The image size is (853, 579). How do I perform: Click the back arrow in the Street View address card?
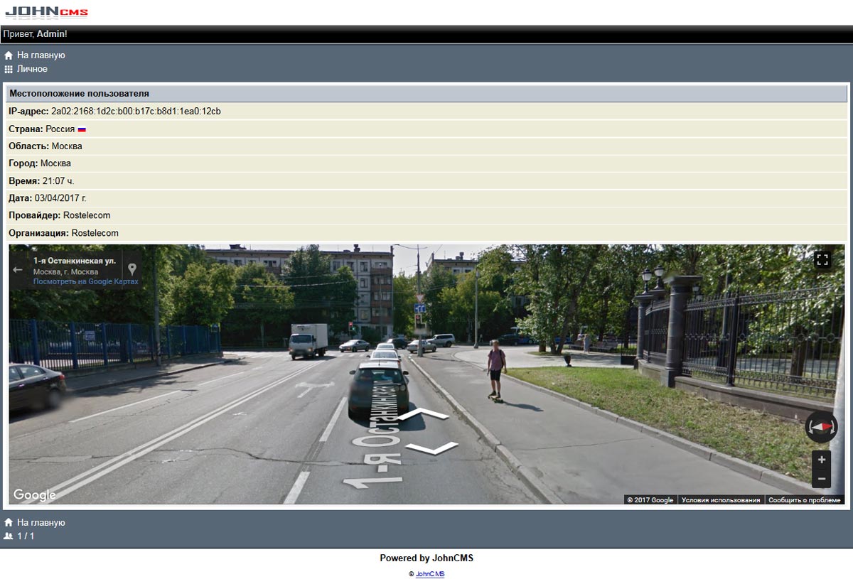[18, 270]
